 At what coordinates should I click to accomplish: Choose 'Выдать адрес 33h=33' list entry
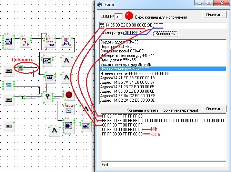[x=119, y=42]
